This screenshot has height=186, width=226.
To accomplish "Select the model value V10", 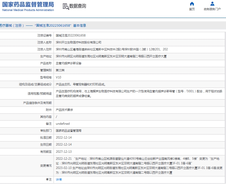I will pyautogui.click(x=58, y=77).
